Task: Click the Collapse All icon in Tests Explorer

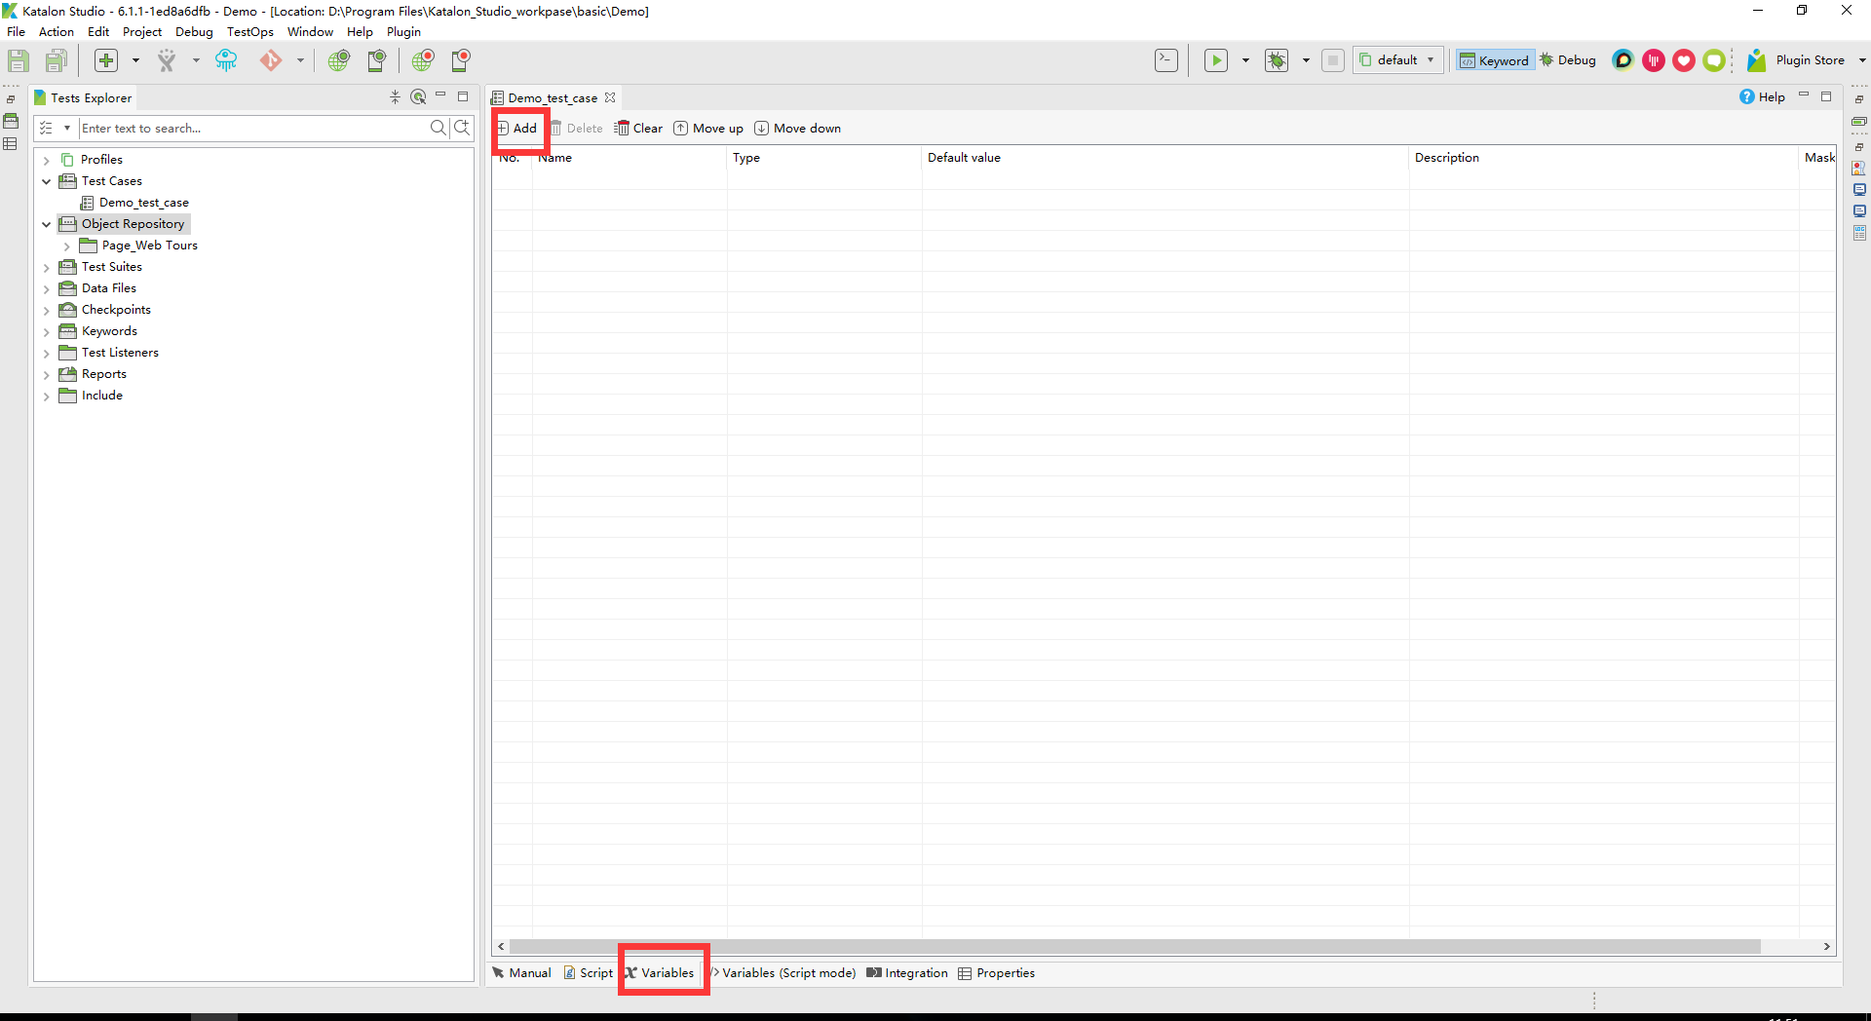Action: point(395,97)
